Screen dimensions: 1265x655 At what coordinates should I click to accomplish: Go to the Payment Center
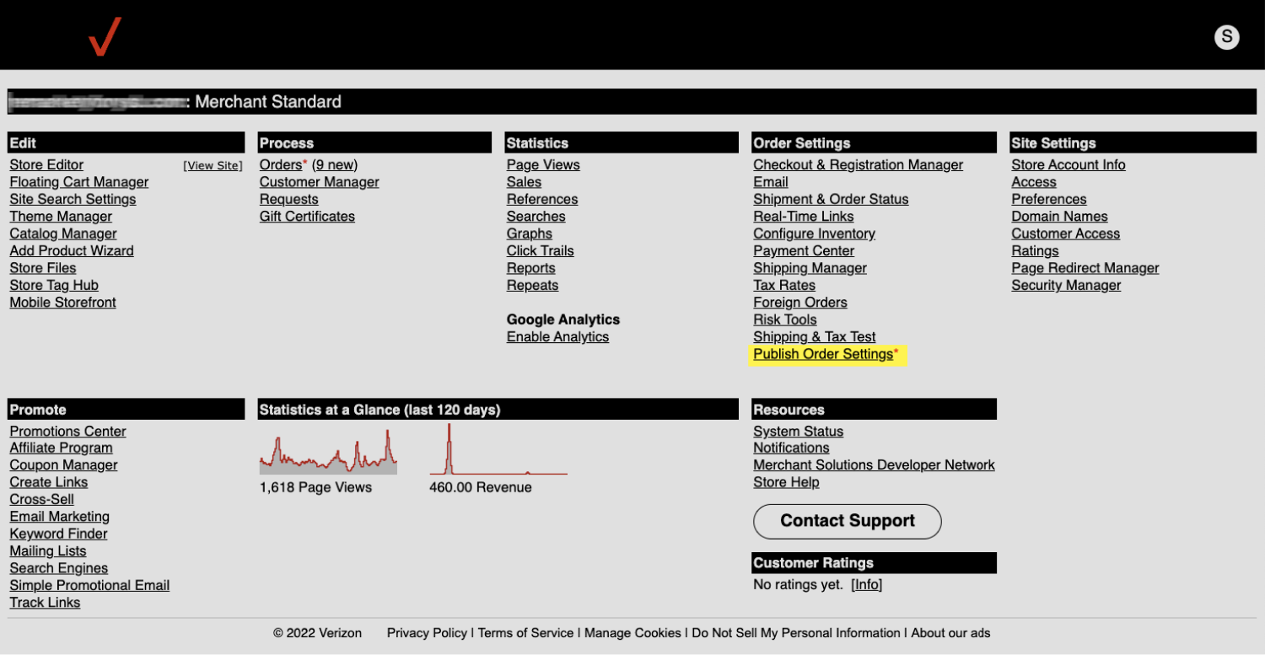coord(804,250)
